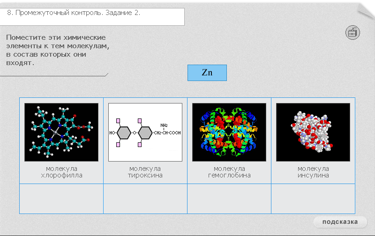Click the title box Промежуточный контроль. Задание 2.
The width and height of the screenshot is (375, 236).
coord(92,17)
